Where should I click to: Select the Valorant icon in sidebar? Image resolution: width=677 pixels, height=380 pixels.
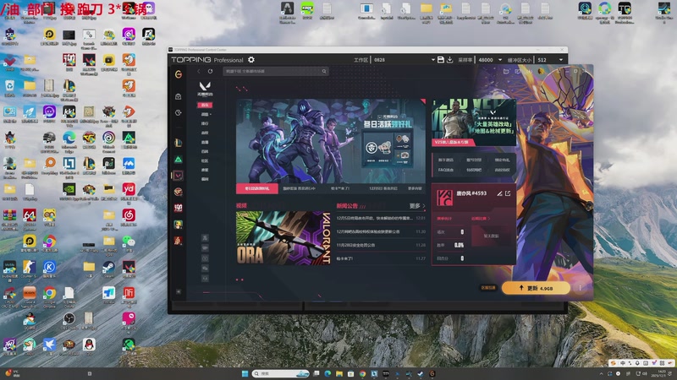tap(179, 176)
